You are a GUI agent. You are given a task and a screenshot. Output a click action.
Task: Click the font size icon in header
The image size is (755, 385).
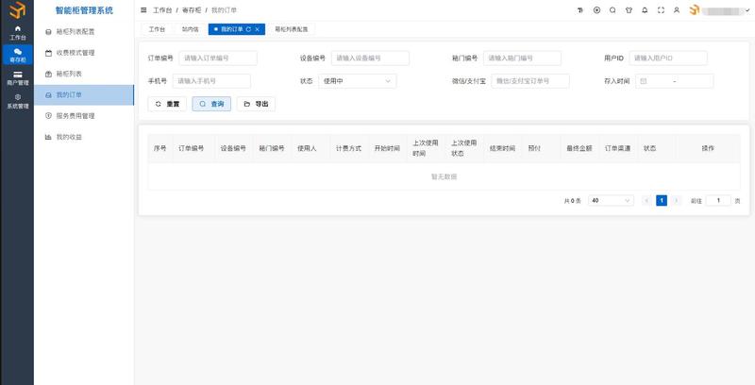pyautogui.click(x=580, y=10)
